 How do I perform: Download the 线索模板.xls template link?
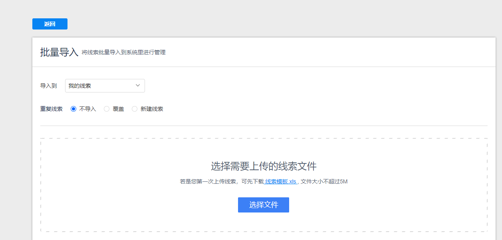(281, 181)
